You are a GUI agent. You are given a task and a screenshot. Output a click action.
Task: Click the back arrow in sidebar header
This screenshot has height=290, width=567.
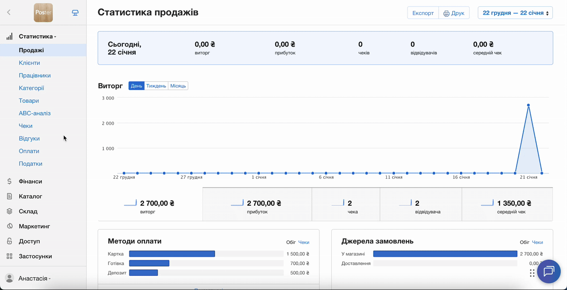9,12
